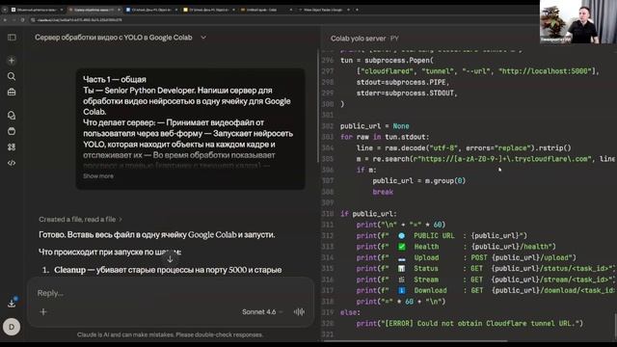Click code line "if public_url:"
Viewport: 617px width, 347px height.
[368, 214]
